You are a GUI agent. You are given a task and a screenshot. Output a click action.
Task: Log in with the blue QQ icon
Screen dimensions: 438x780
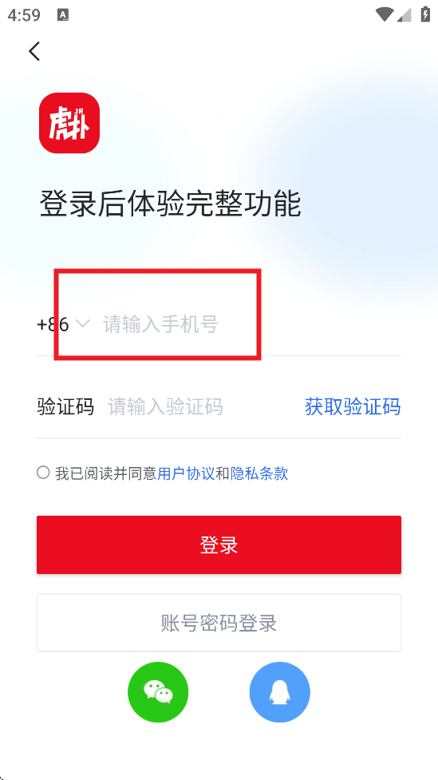pyautogui.click(x=280, y=692)
